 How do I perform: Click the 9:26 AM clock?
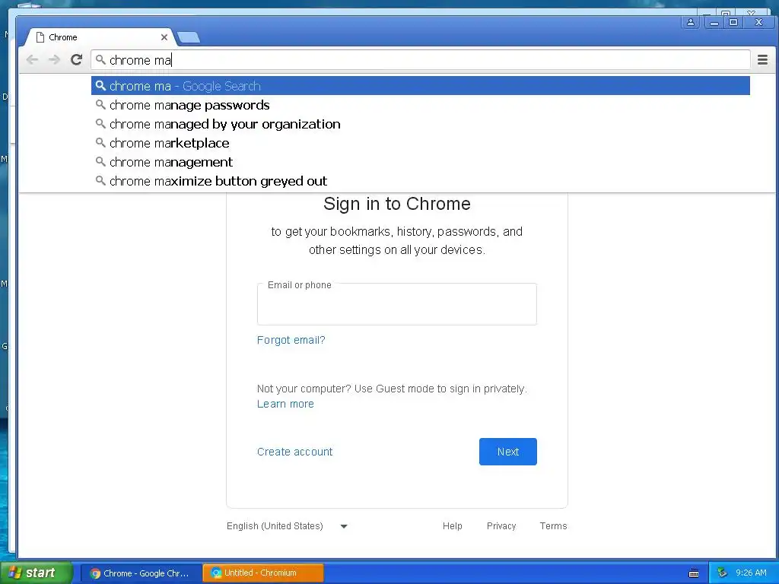751,573
